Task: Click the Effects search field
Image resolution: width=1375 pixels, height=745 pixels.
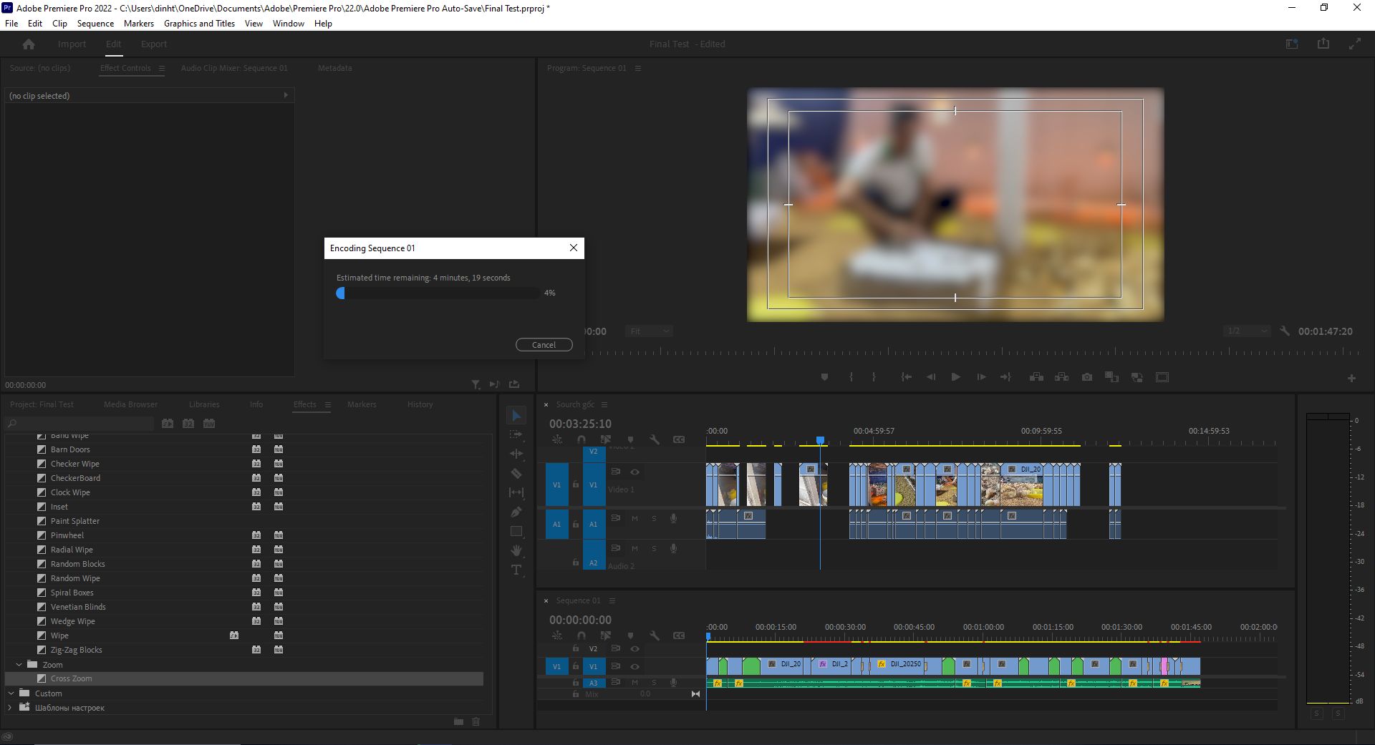Action: click(x=79, y=424)
